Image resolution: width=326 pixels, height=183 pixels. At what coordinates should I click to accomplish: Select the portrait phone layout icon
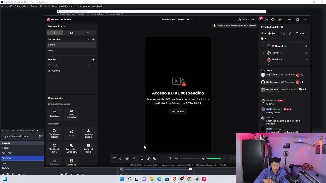pos(55,33)
